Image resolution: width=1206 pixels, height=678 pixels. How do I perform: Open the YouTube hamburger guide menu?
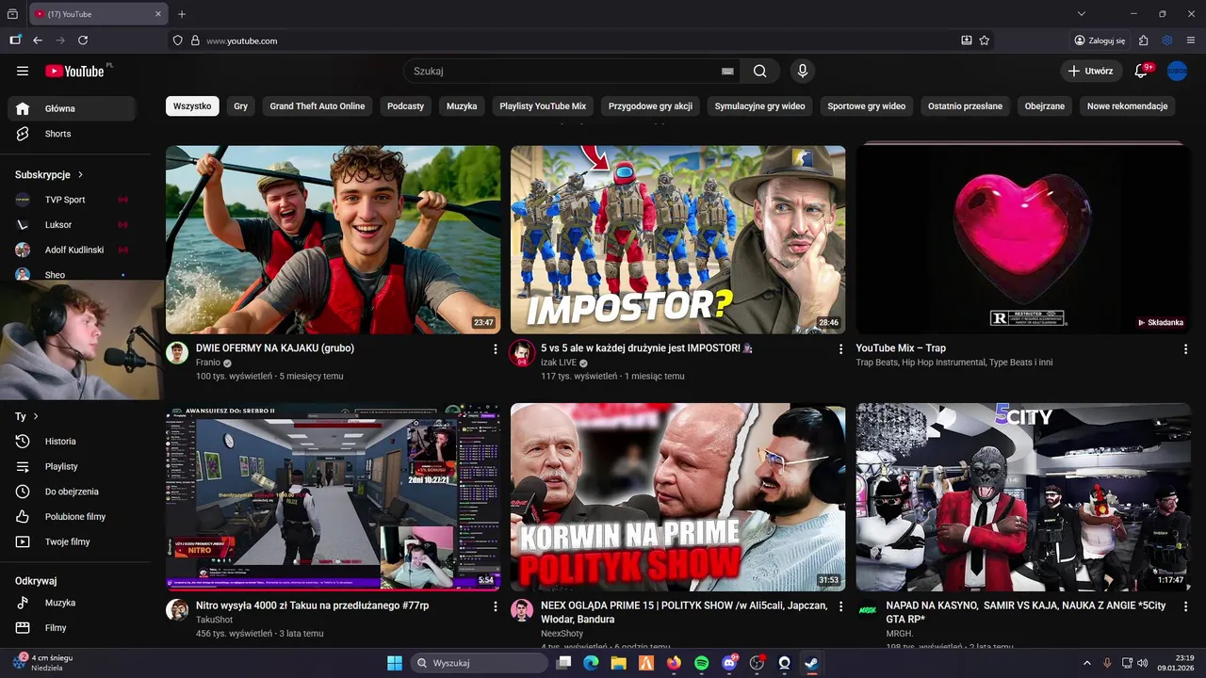tap(23, 71)
